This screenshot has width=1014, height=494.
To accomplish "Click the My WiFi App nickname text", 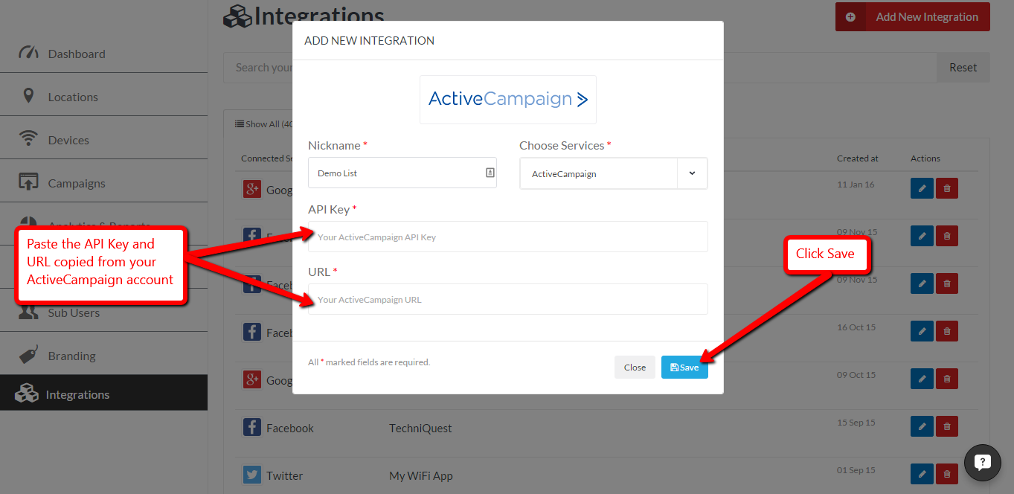I will [420, 475].
